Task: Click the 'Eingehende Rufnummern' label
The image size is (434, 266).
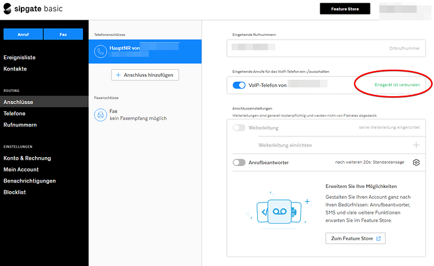Action: click(254, 35)
